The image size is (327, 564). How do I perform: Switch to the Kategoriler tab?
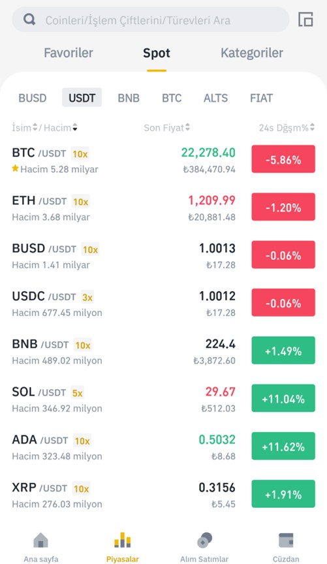(x=252, y=53)
